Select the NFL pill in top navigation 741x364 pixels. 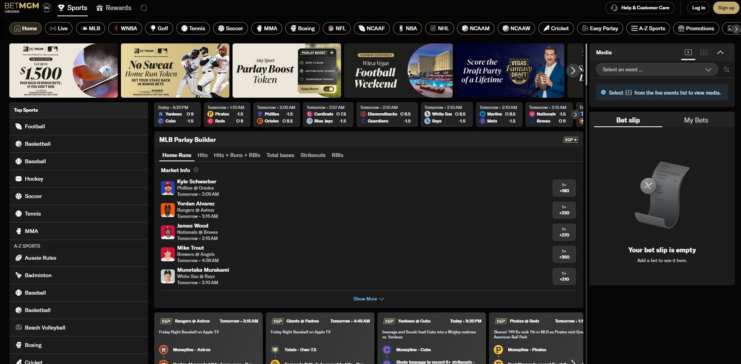click(x=336, y=28)
